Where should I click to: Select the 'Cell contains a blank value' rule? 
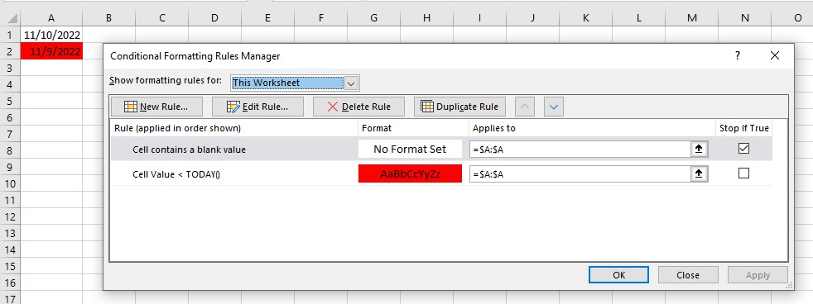click(189, 150)
